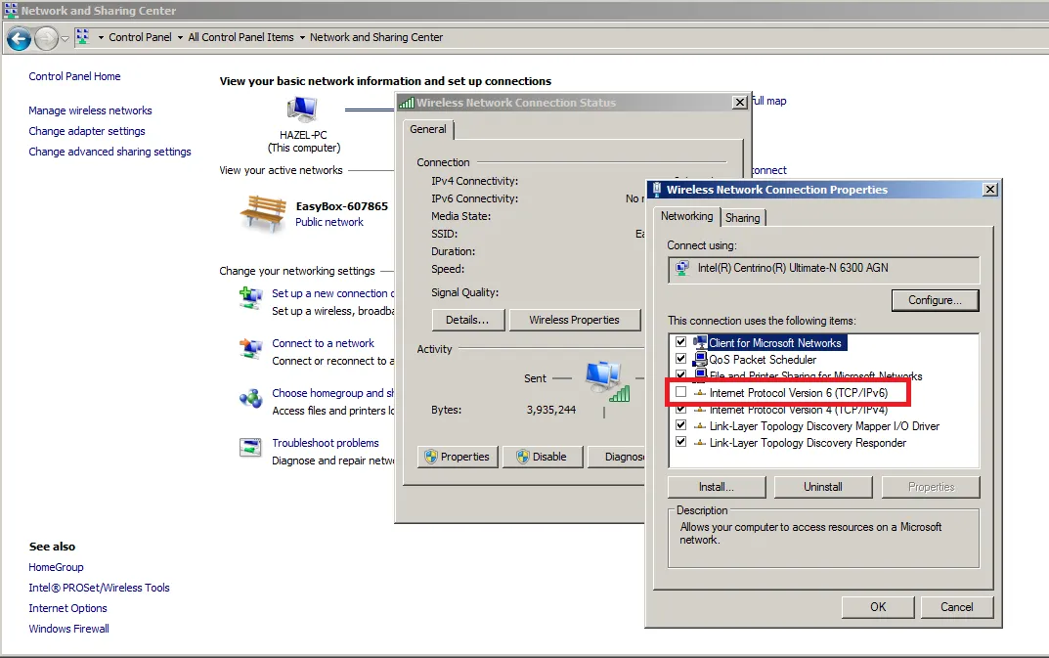The width and height of the screenshot is (1049, 658).
Task: Click the signal bars icon in Status title bar
Action: pyautogui.click(x=406, y=103)
